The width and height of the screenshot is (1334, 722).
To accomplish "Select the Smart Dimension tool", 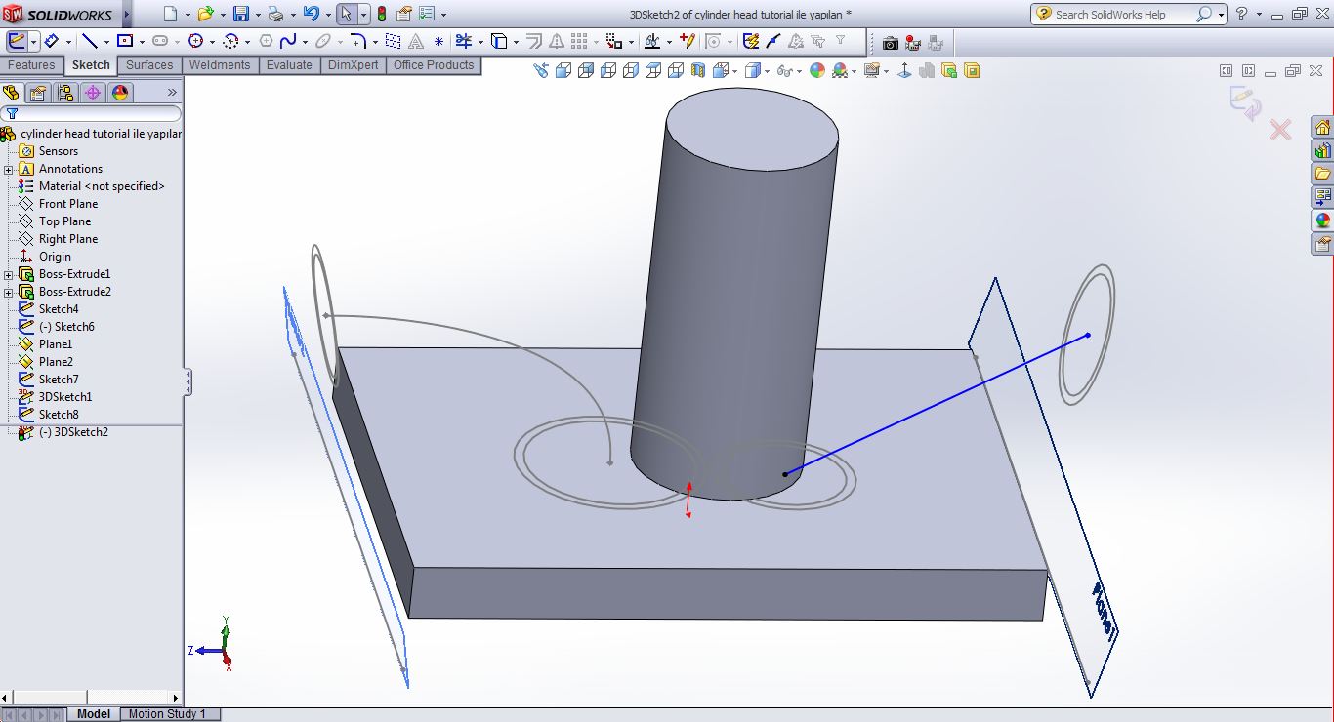I will coord(51,41).
